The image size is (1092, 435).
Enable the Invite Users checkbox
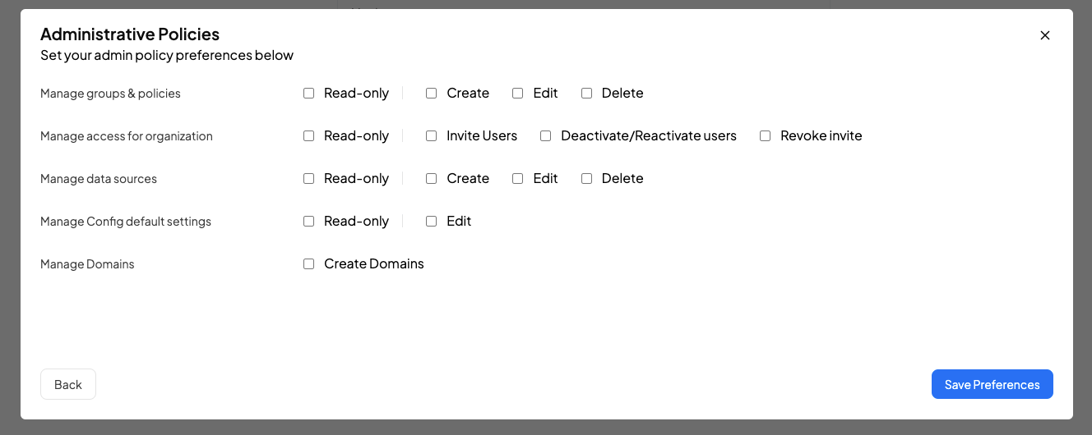(431, 136)
